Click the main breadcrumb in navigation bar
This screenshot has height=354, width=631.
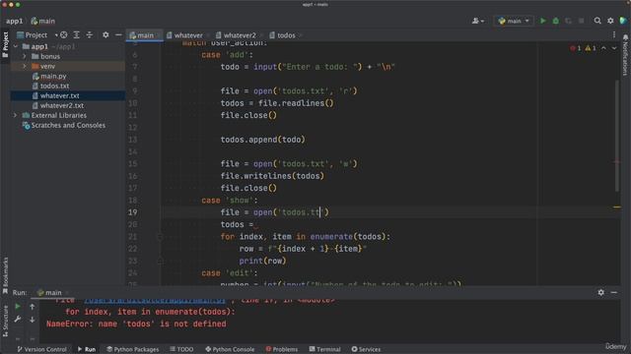(43, 21)
